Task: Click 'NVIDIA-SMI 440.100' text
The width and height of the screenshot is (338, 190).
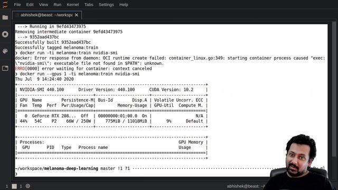Action: click(x=42, y=90)
